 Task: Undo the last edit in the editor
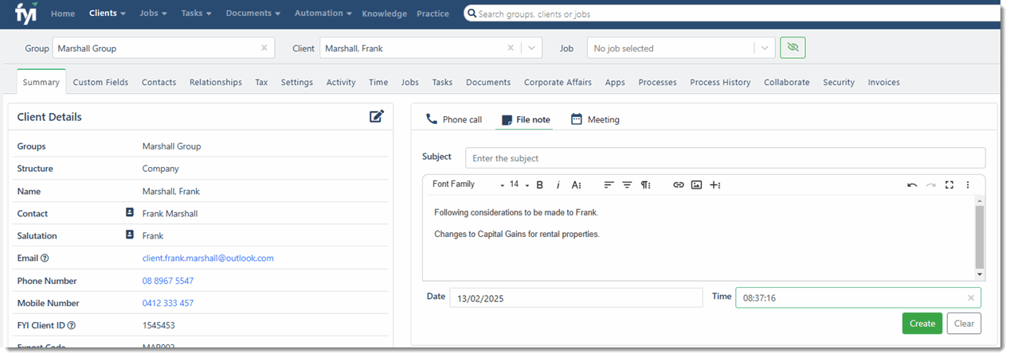pos(912,184)
